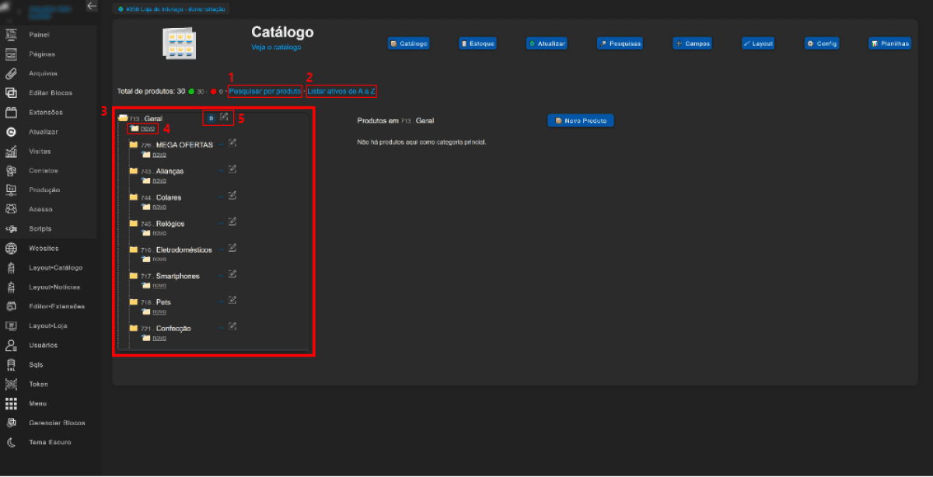Click the D button beside Geral category
Image resolution: width=933 pixels, height=477 pixels.
pyautogui.click(x=210, y=118)
